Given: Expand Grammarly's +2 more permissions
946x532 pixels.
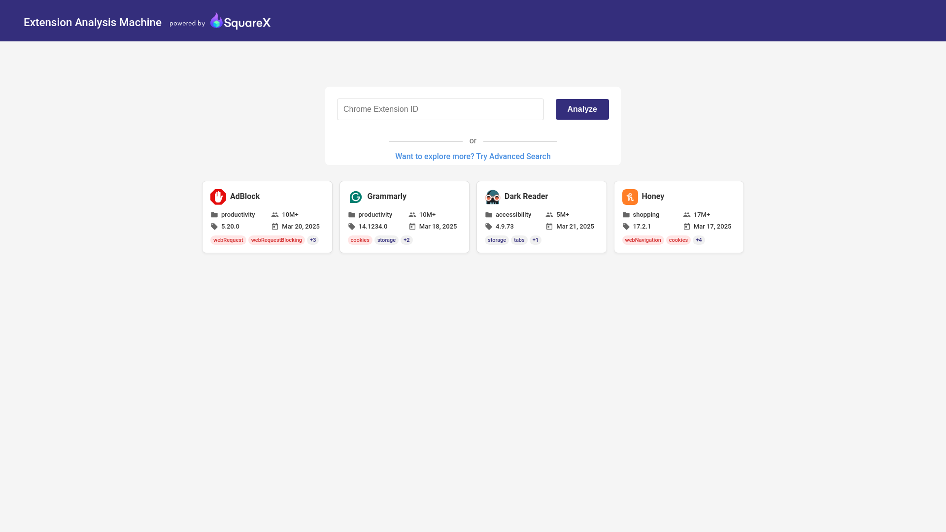Looking at the screenshot, I should point(406,240).
